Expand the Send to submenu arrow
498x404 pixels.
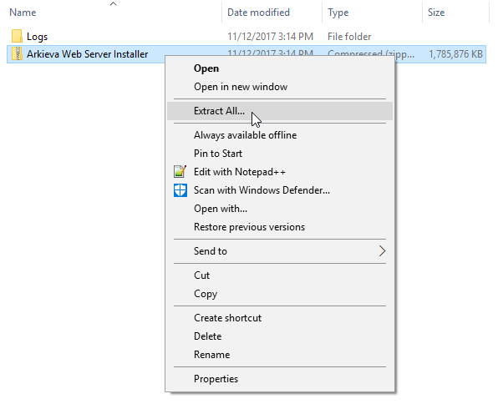click(382, 251)
